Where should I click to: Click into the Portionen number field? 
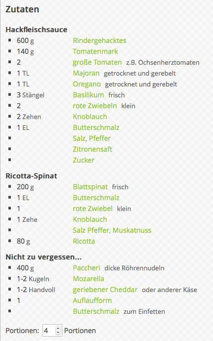coord(49,331)
